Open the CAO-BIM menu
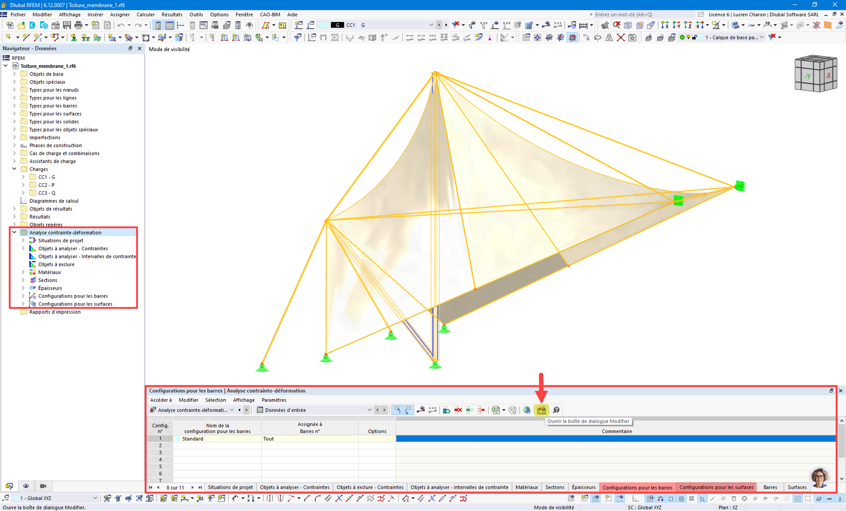846x511 pixels. (x=270, y=15)
